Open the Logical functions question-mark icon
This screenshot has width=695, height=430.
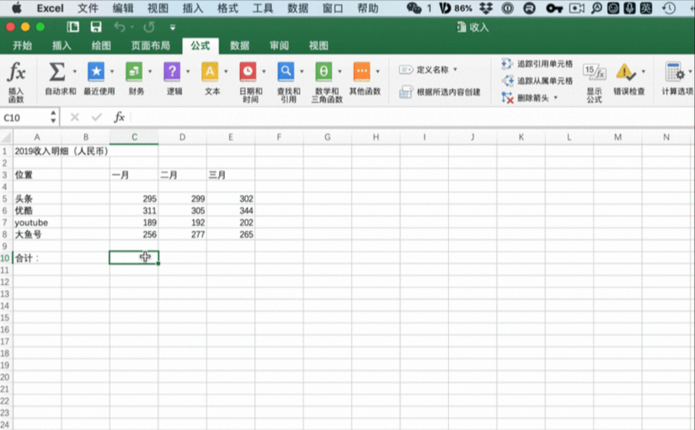coord(172,72)
